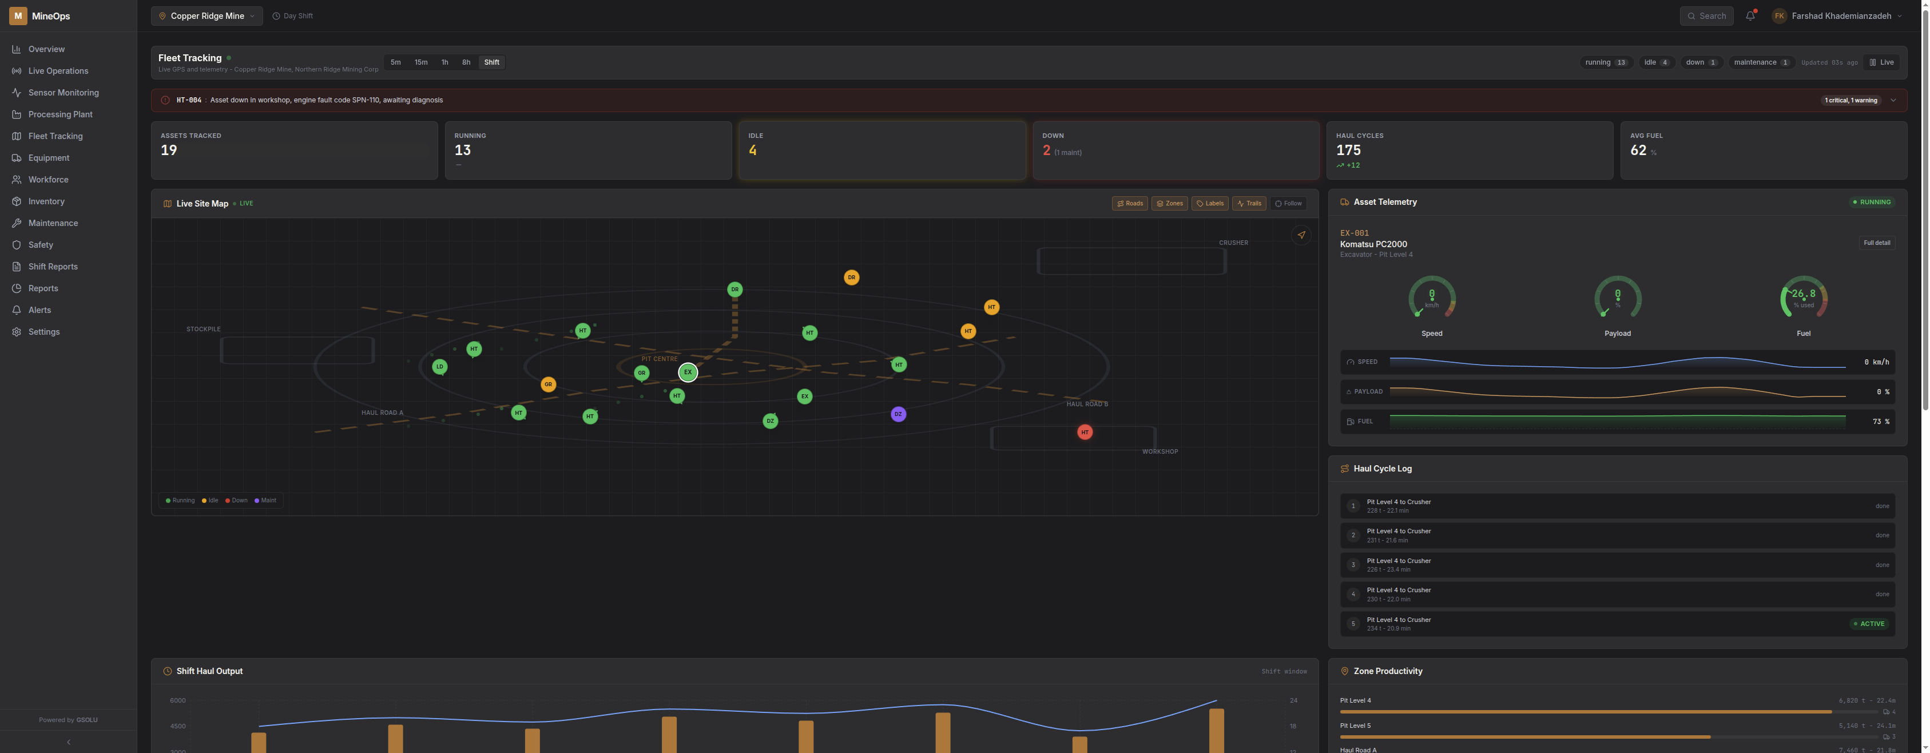This screenshot has width=1930, height=753.
Task: Filter fleet by down status chip
Action: (1702, 63)
